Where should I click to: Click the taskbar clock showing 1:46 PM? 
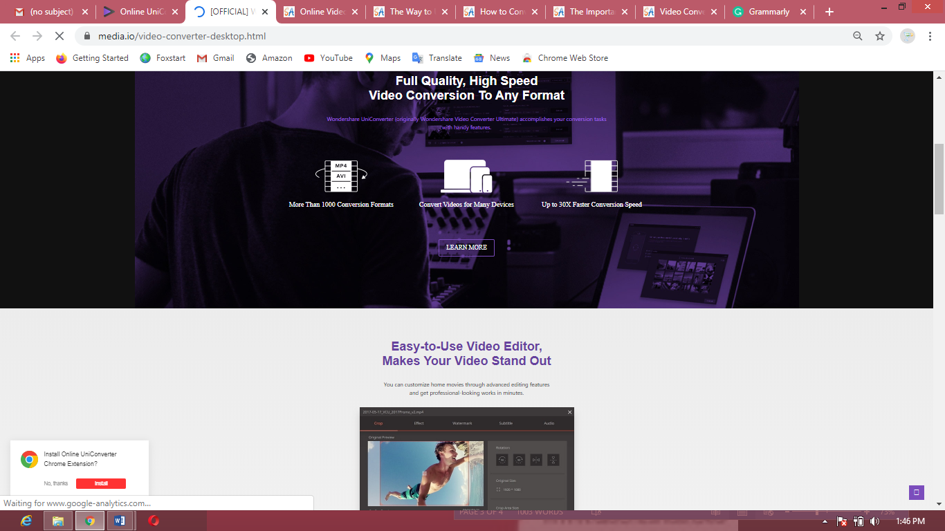click(x=910, y=521)
